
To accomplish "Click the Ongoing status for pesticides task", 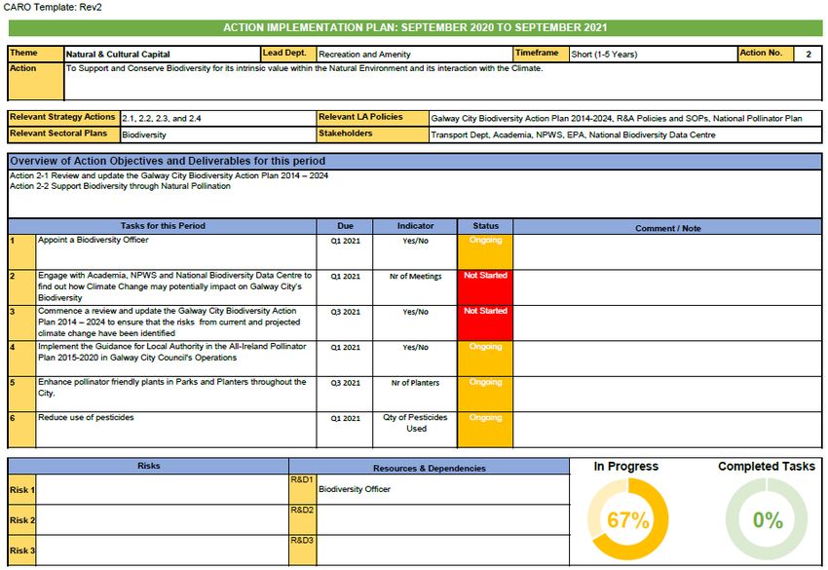I will 485,430.
